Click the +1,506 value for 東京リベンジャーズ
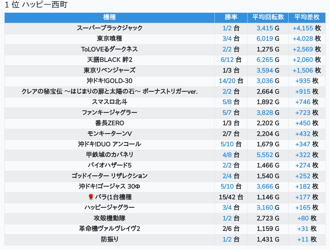 pyautogui.click(x=303, y=71)
